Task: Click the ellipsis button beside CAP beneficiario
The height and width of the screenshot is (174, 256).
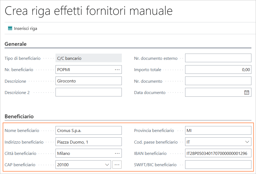Action: pyautogui.click(x=117, y=165)
